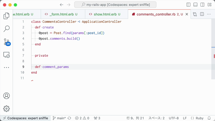Open the Search view
Viewport: 215px width, 121px height.
tap(6, 29)
